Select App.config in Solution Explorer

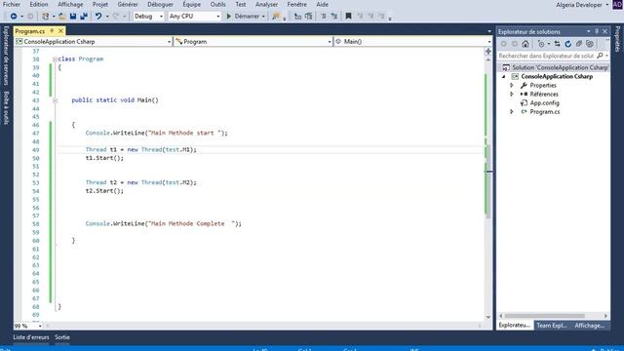pos(544,103)
